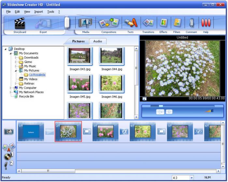Open the Help icon with red ovals
Image resolution: width=228 pixels, height=182 pixels.
tap(206, 23)
